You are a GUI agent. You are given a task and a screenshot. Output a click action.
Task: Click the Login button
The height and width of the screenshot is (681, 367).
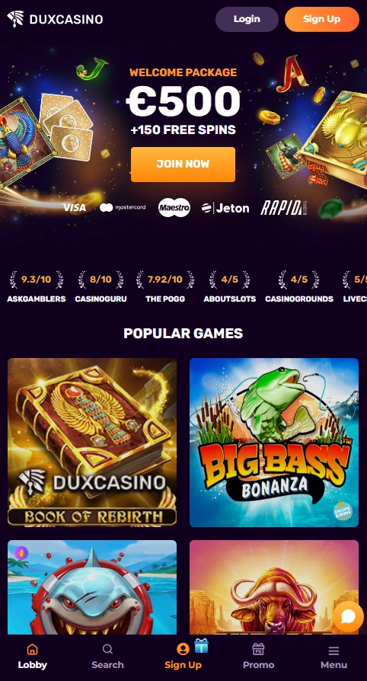pyautogui.click(x=247, y=19)
